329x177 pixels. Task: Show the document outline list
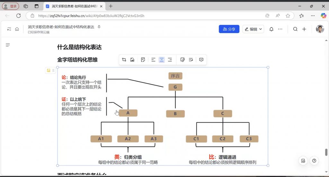click(8, 45)
